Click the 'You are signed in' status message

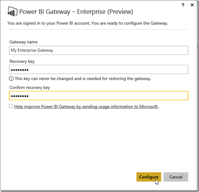tap(87, 23)
